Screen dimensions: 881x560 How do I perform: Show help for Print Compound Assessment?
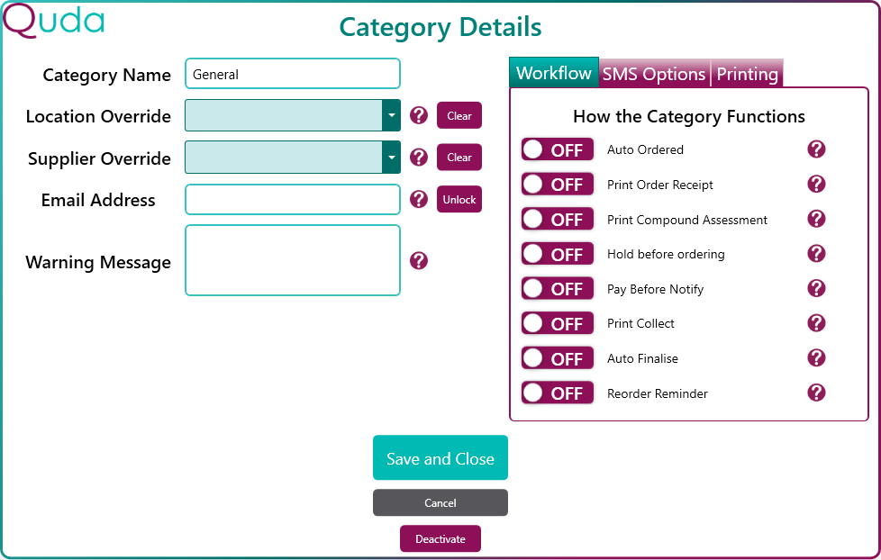pos(816,219)
